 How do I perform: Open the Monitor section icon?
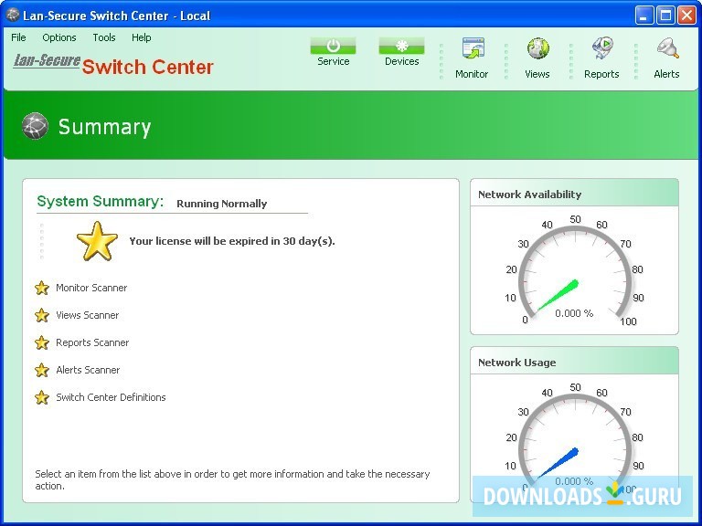[473, 48]
